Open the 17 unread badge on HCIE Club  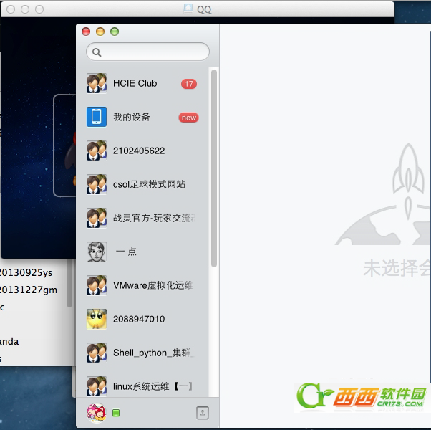coord(189,84)
